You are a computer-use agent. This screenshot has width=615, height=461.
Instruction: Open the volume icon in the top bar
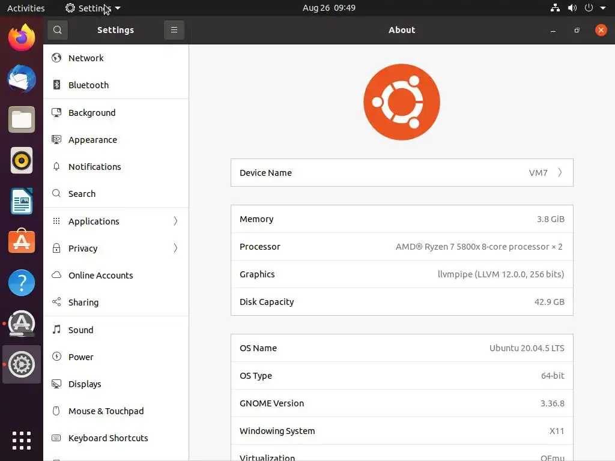(x=572, y=8)
